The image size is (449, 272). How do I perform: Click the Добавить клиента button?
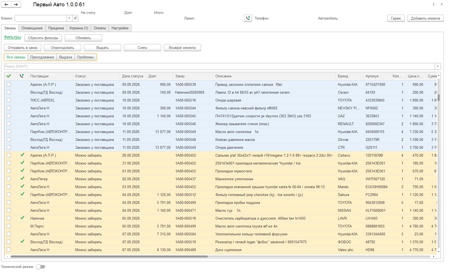[x=425, y=18]
